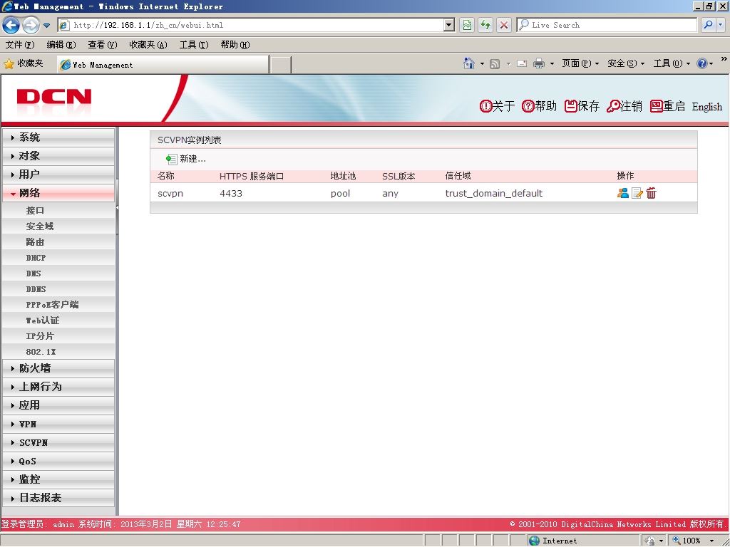The height and width of the screenshot is (547, 730).
Task: Select the Web Management tab
Action: (x=163, y=65)
